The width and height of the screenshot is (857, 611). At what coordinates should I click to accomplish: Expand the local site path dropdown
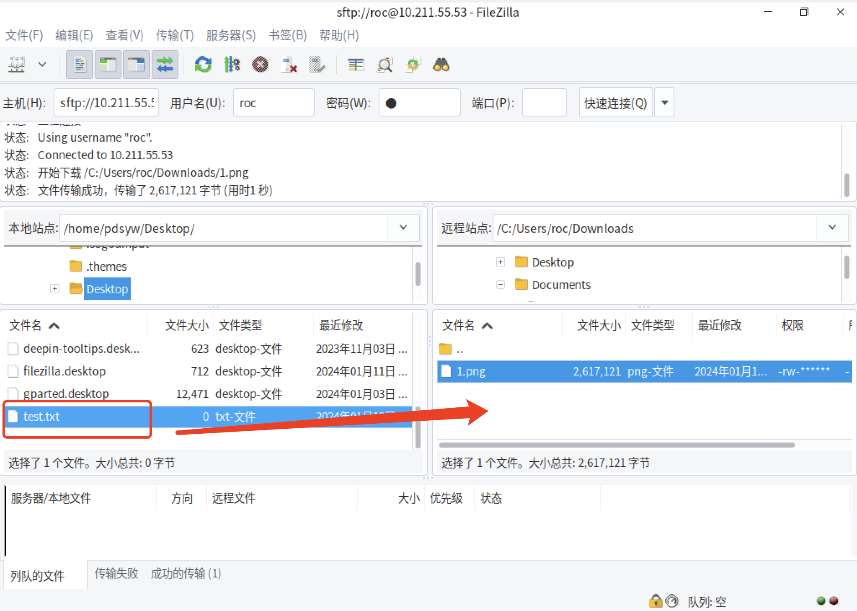tap(403, 228)
